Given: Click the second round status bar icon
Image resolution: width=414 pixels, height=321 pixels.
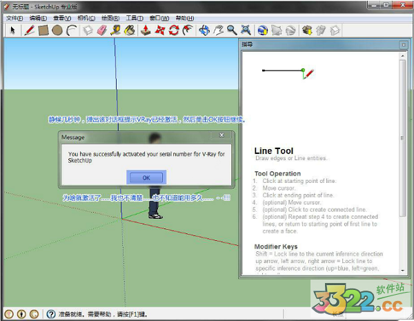Looking at the screenshot, I should tap(21, 314).
